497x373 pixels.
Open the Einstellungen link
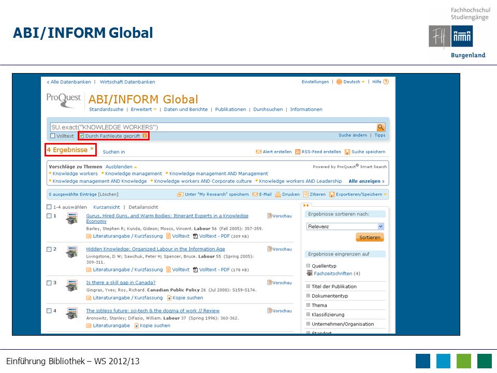click(315, 82)
